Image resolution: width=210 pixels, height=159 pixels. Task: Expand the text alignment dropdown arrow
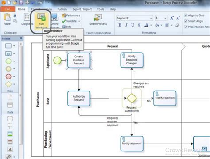coord(172,25)
